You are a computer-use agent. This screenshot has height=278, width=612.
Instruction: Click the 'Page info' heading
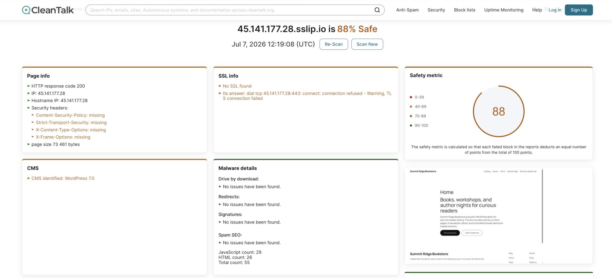click(38, 76)
